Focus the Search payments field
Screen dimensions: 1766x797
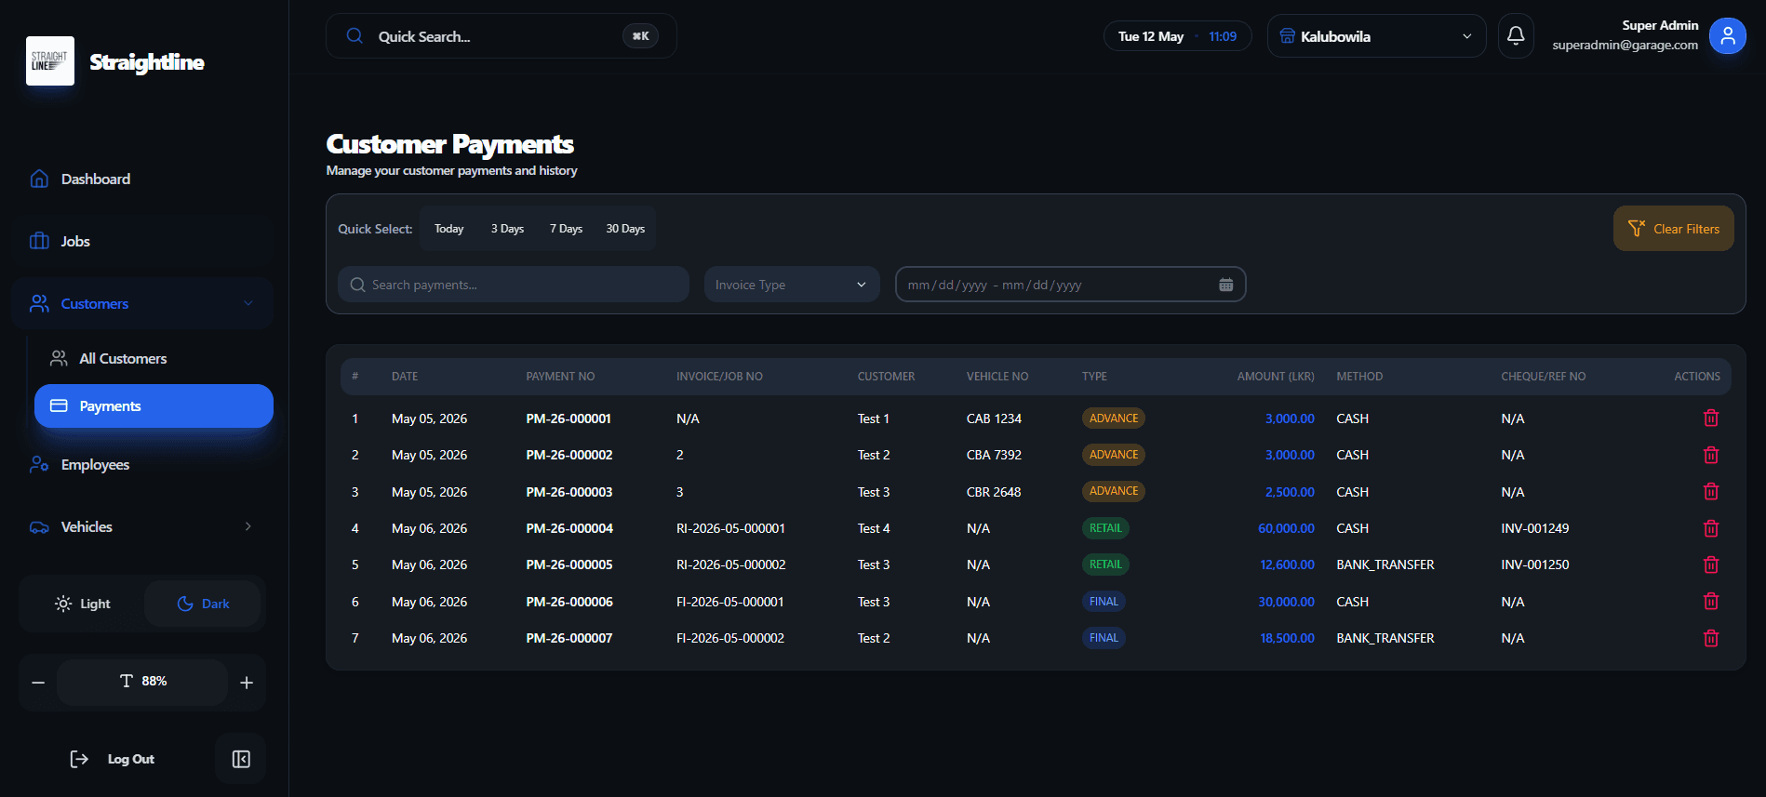click(514, 285)
